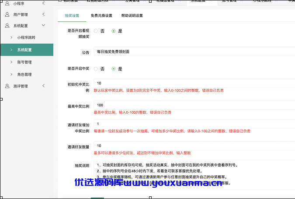This screenshot has width=295, height=199.
Task: Collapse the 系统配置 parent menu chevron
Action: [x=43, y=25]
